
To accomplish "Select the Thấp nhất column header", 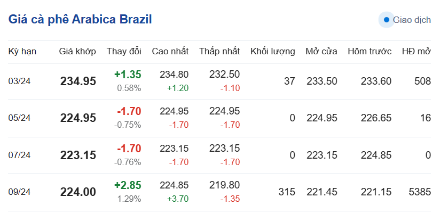I will tap(219, 52).
